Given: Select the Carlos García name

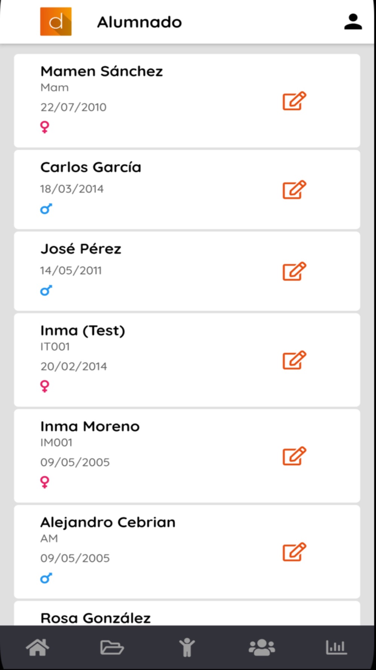Looking at the screenshot, I should [x=91, y=167].
